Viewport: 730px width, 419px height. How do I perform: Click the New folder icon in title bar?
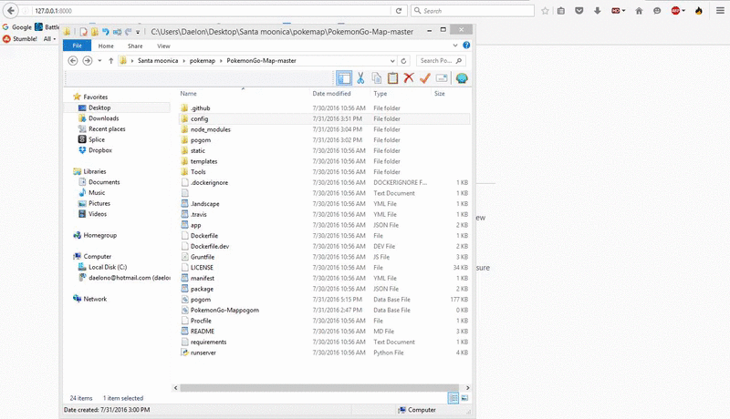95,32
